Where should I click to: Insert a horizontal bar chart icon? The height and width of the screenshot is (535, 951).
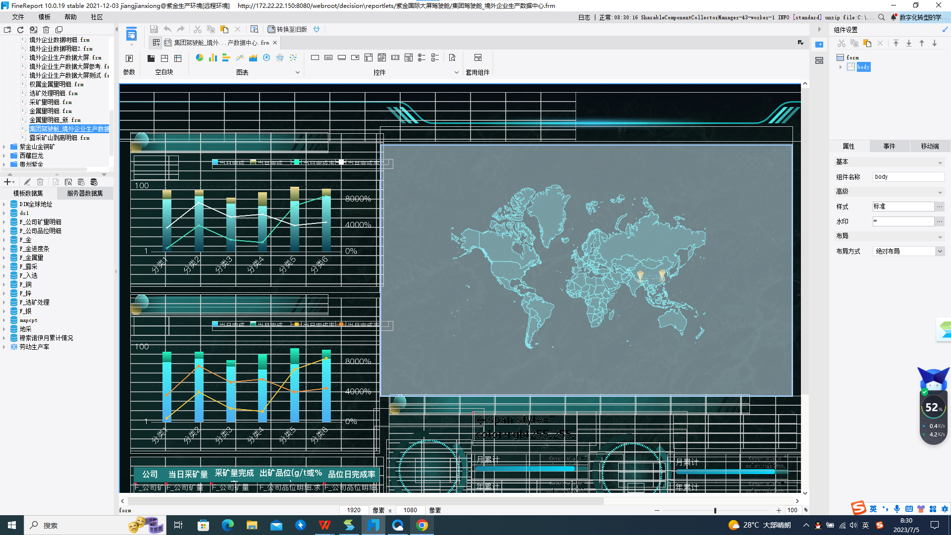[x=226, y=57]
